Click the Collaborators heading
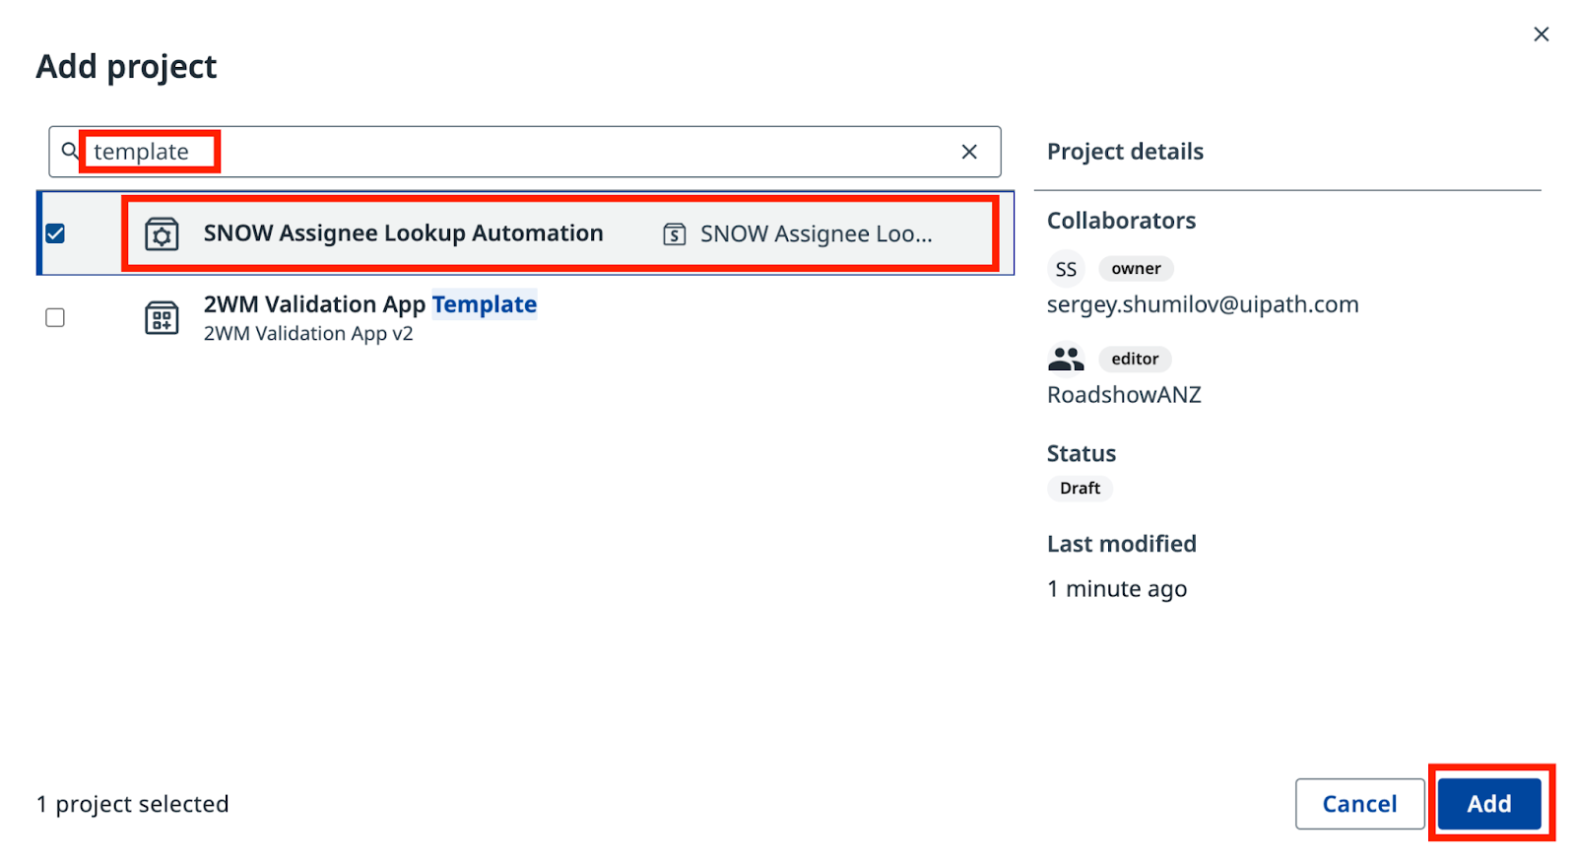The height and width of the screenshot is (864, 1576). tap(1121, 221)
